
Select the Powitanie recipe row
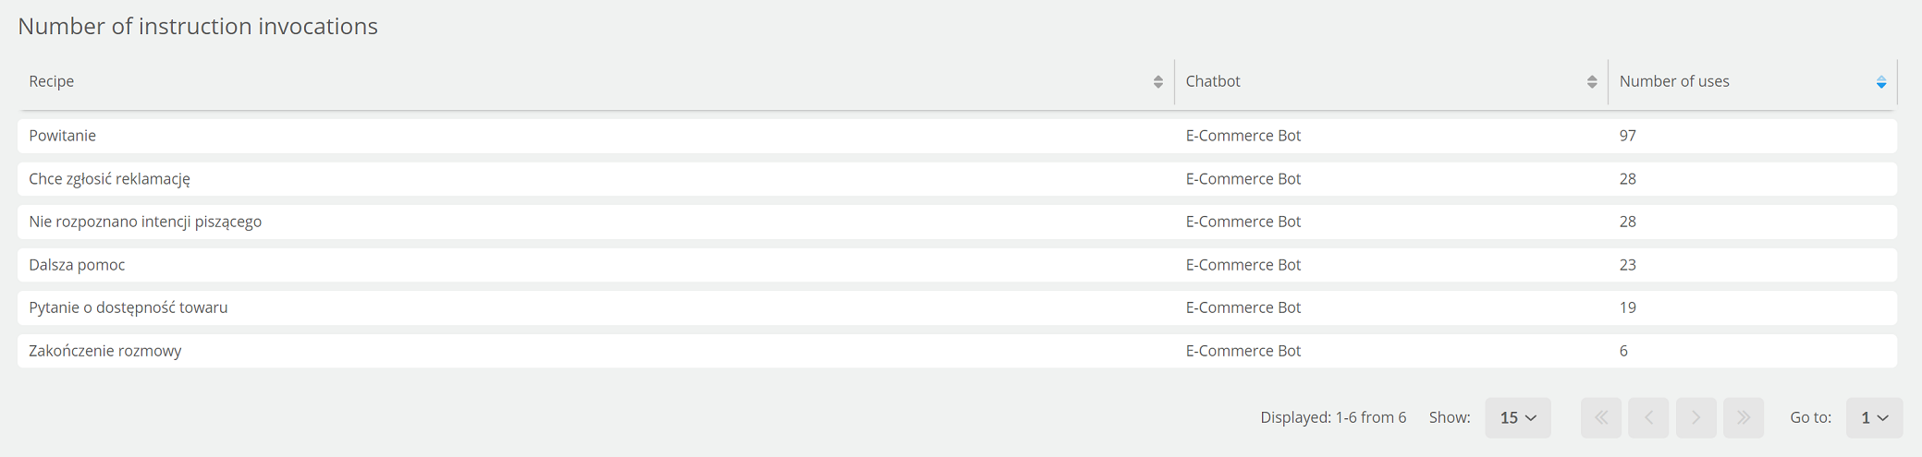957,136
